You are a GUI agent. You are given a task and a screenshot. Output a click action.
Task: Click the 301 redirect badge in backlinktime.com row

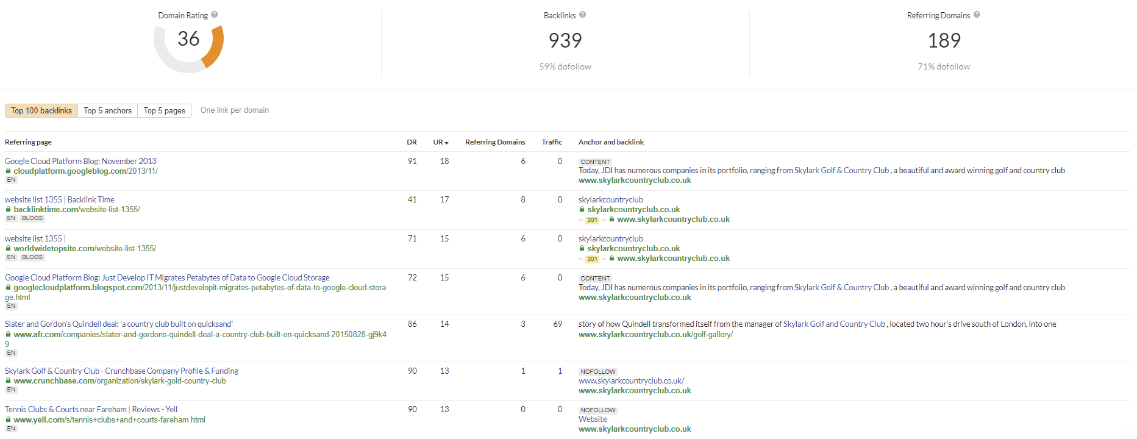[x=592, y=220]
